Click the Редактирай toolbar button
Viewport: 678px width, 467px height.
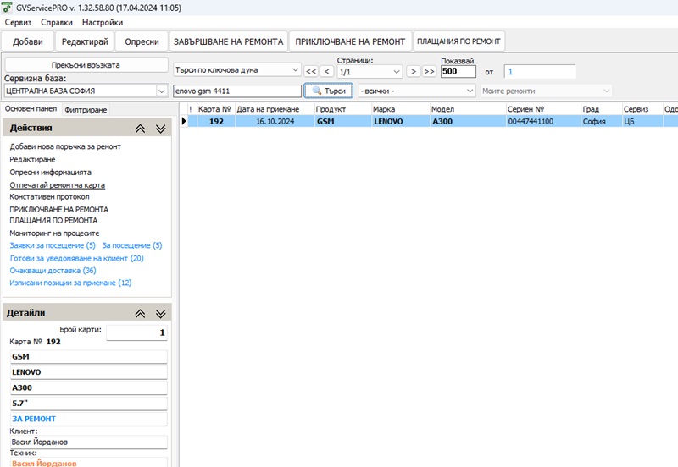(85, 41)
